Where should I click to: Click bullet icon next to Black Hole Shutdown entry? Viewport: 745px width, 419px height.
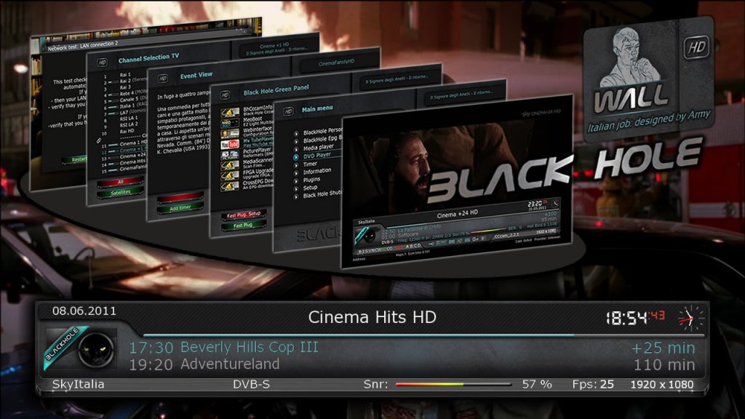(x=296, y=196)
